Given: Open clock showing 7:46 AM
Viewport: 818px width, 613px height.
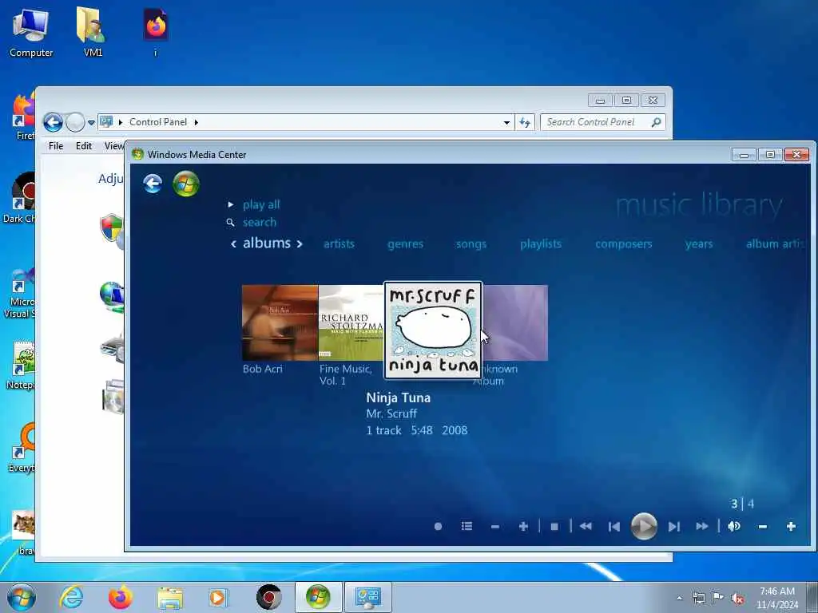Looking at the screenshot, I should pyautogui.click(x=777, y=598).
